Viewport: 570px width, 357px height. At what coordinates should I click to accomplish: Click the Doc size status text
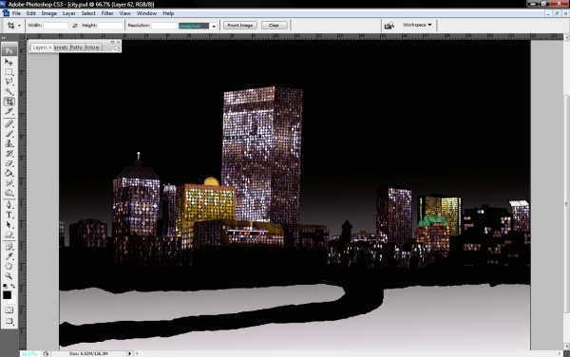coord(88,353)
